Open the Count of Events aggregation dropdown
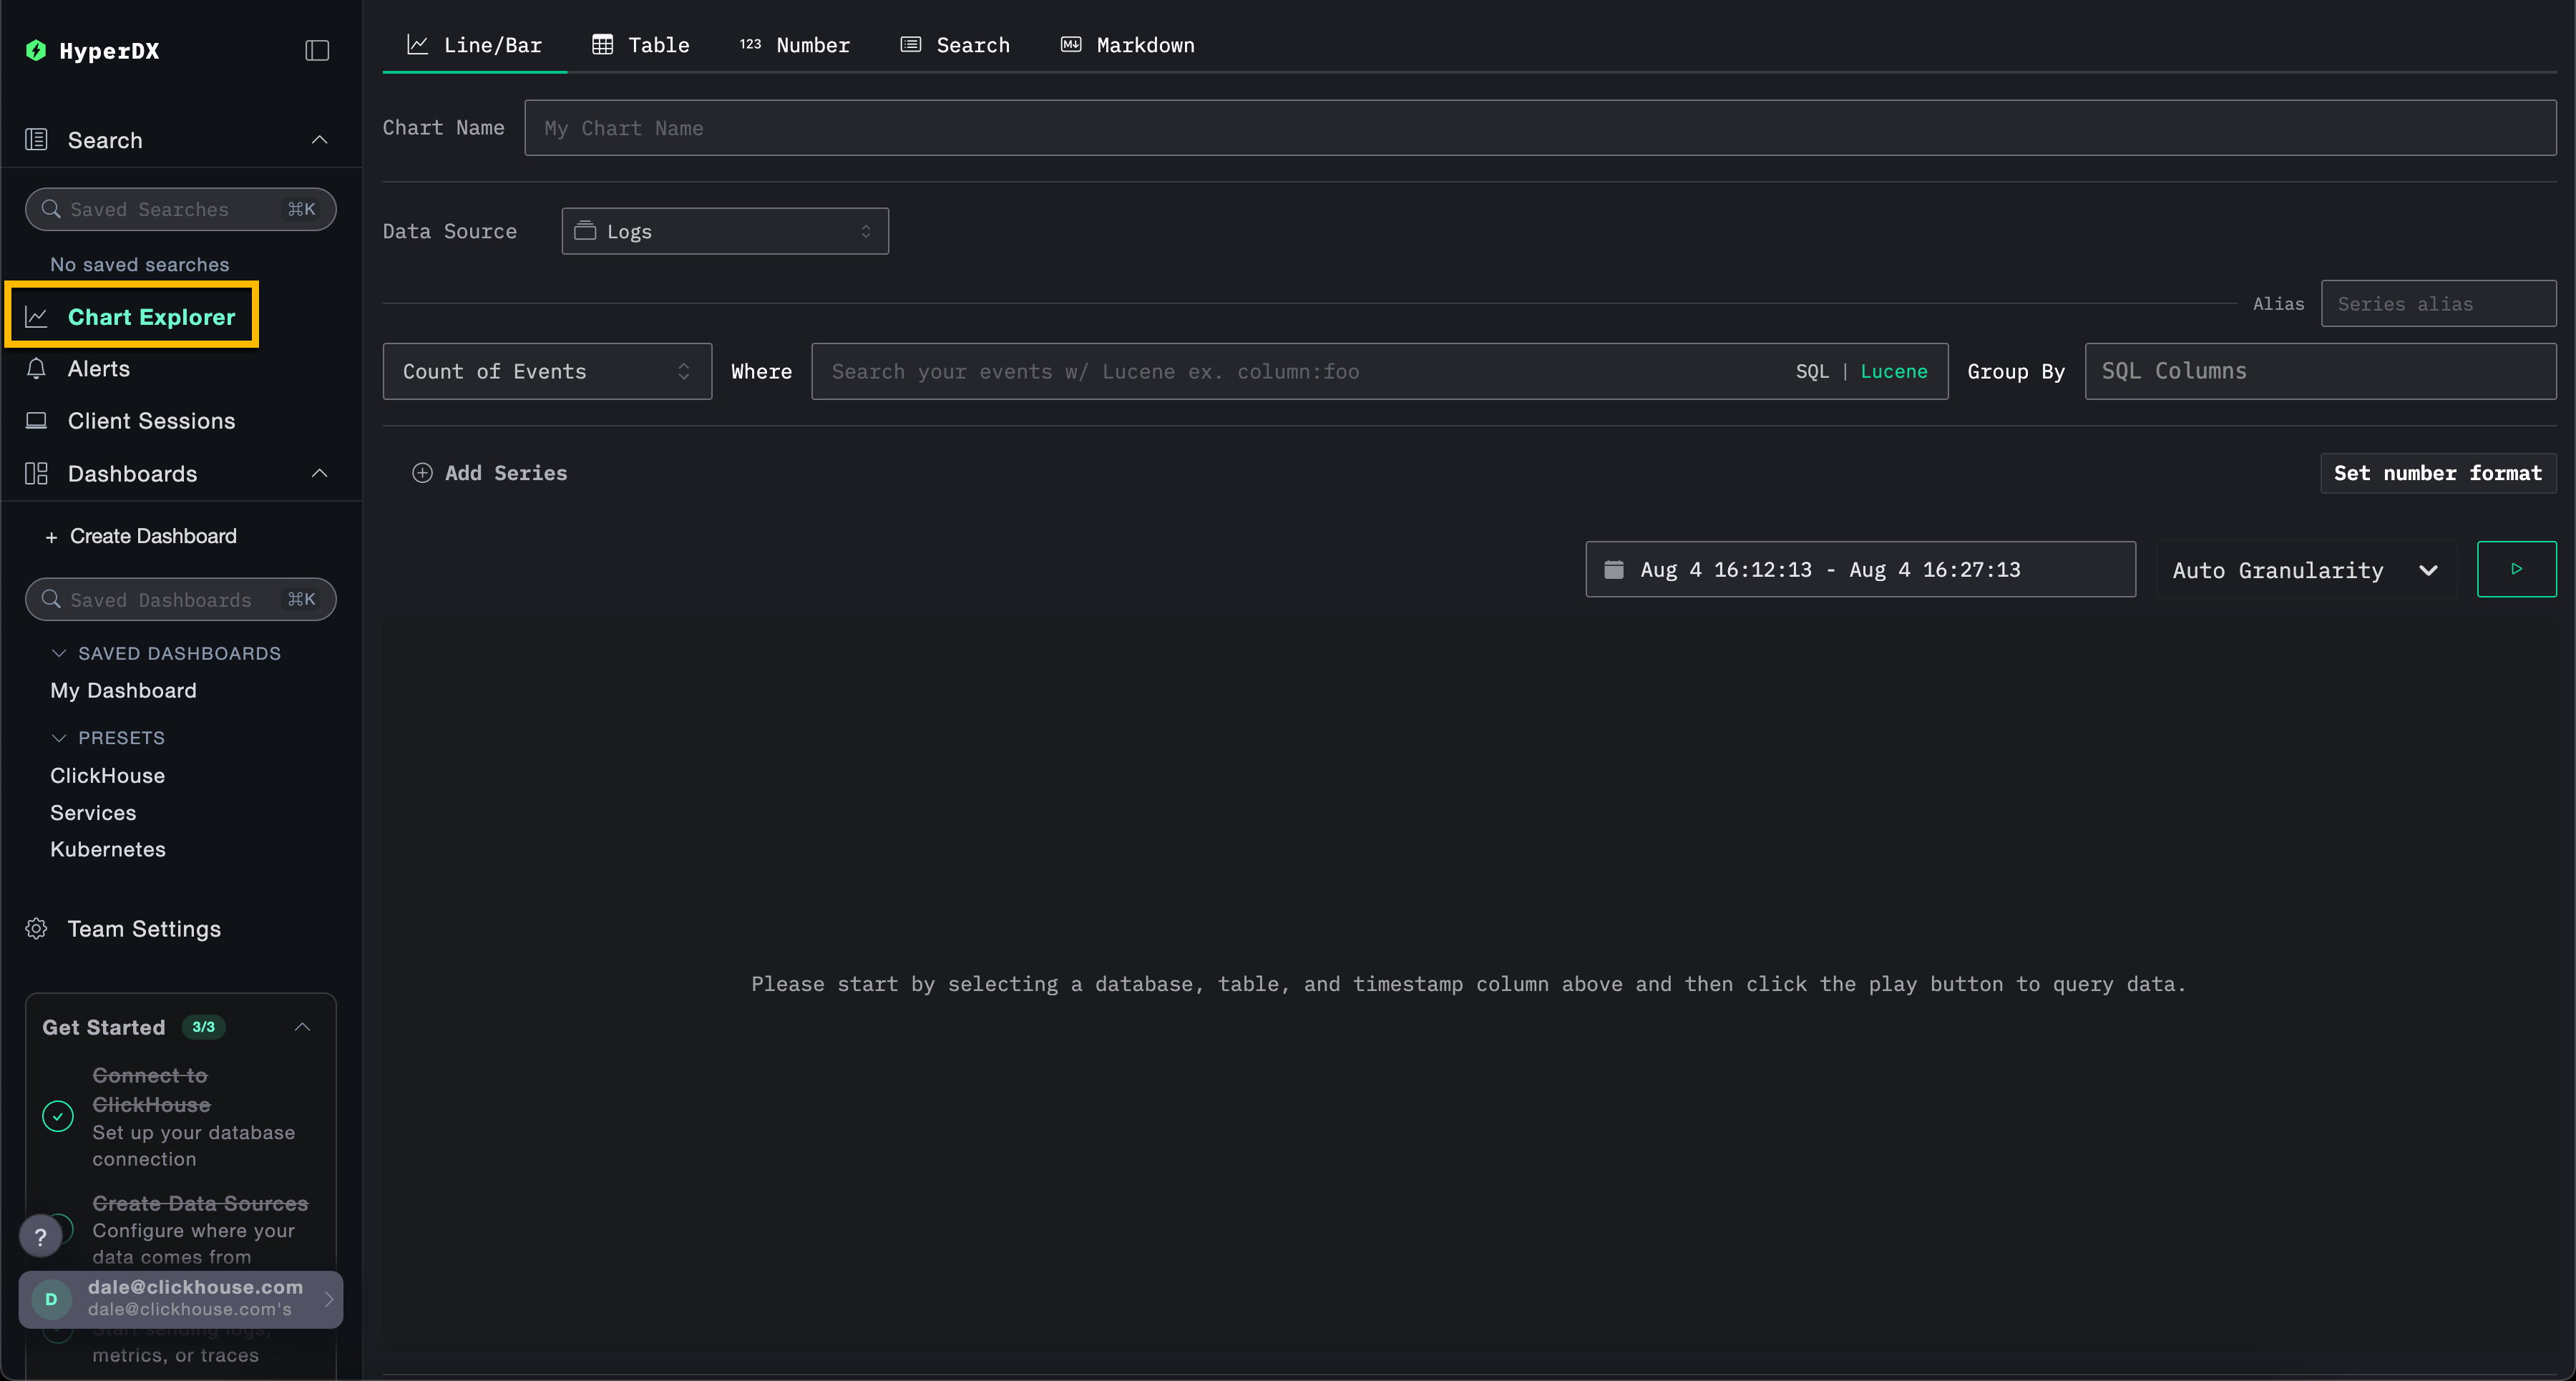Image resolution: width=2576 pixels, height=1381 pixels. point(546,371)
